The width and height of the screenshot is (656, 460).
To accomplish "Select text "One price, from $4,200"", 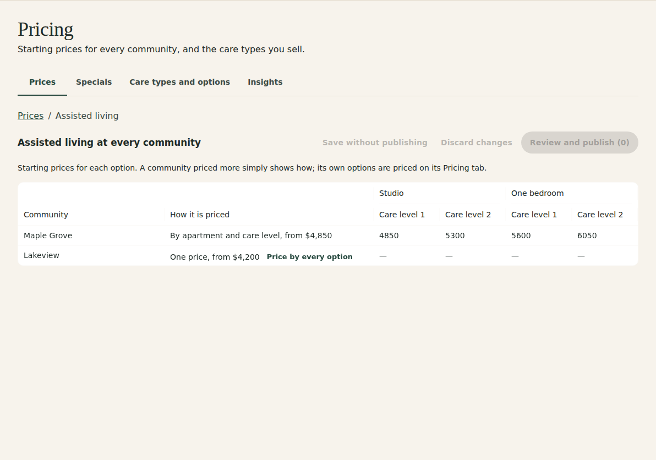I will click(215, 257).
